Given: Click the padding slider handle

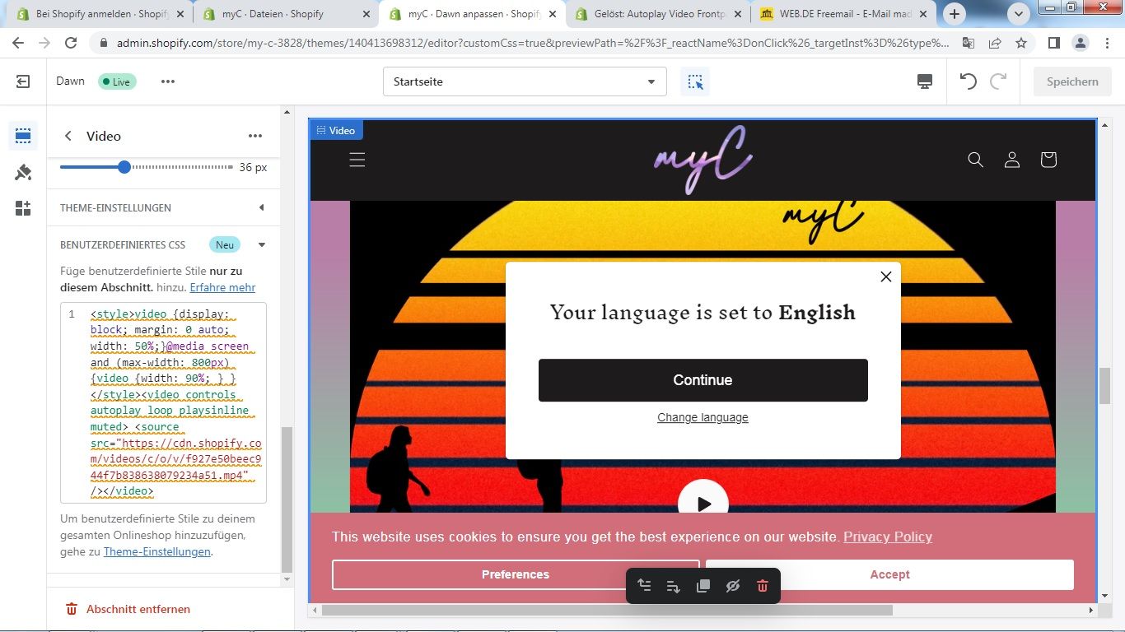Looking at the screenshot, I should [x=124, y=167].
